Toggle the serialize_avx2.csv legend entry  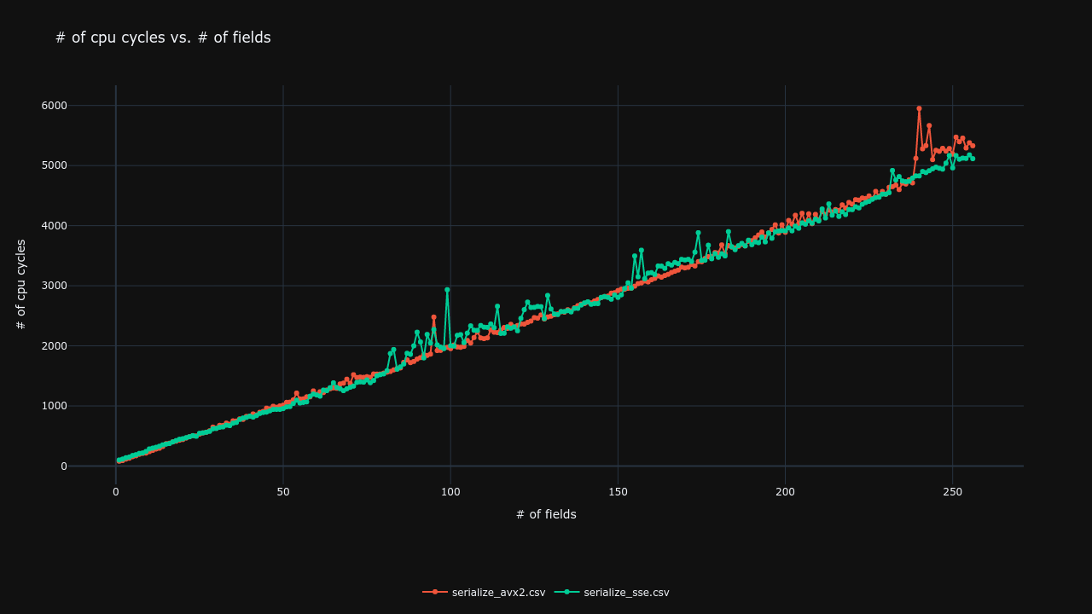(x=484, y=593)
